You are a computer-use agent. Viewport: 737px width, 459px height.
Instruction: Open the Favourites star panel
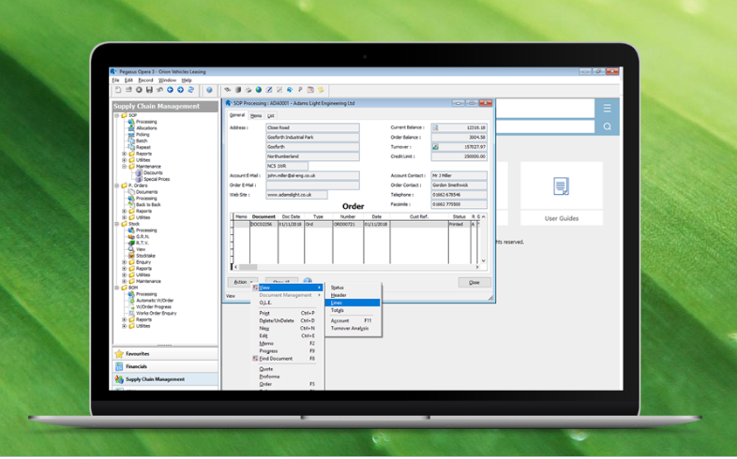pyautogui.click(x=137, y=354)
